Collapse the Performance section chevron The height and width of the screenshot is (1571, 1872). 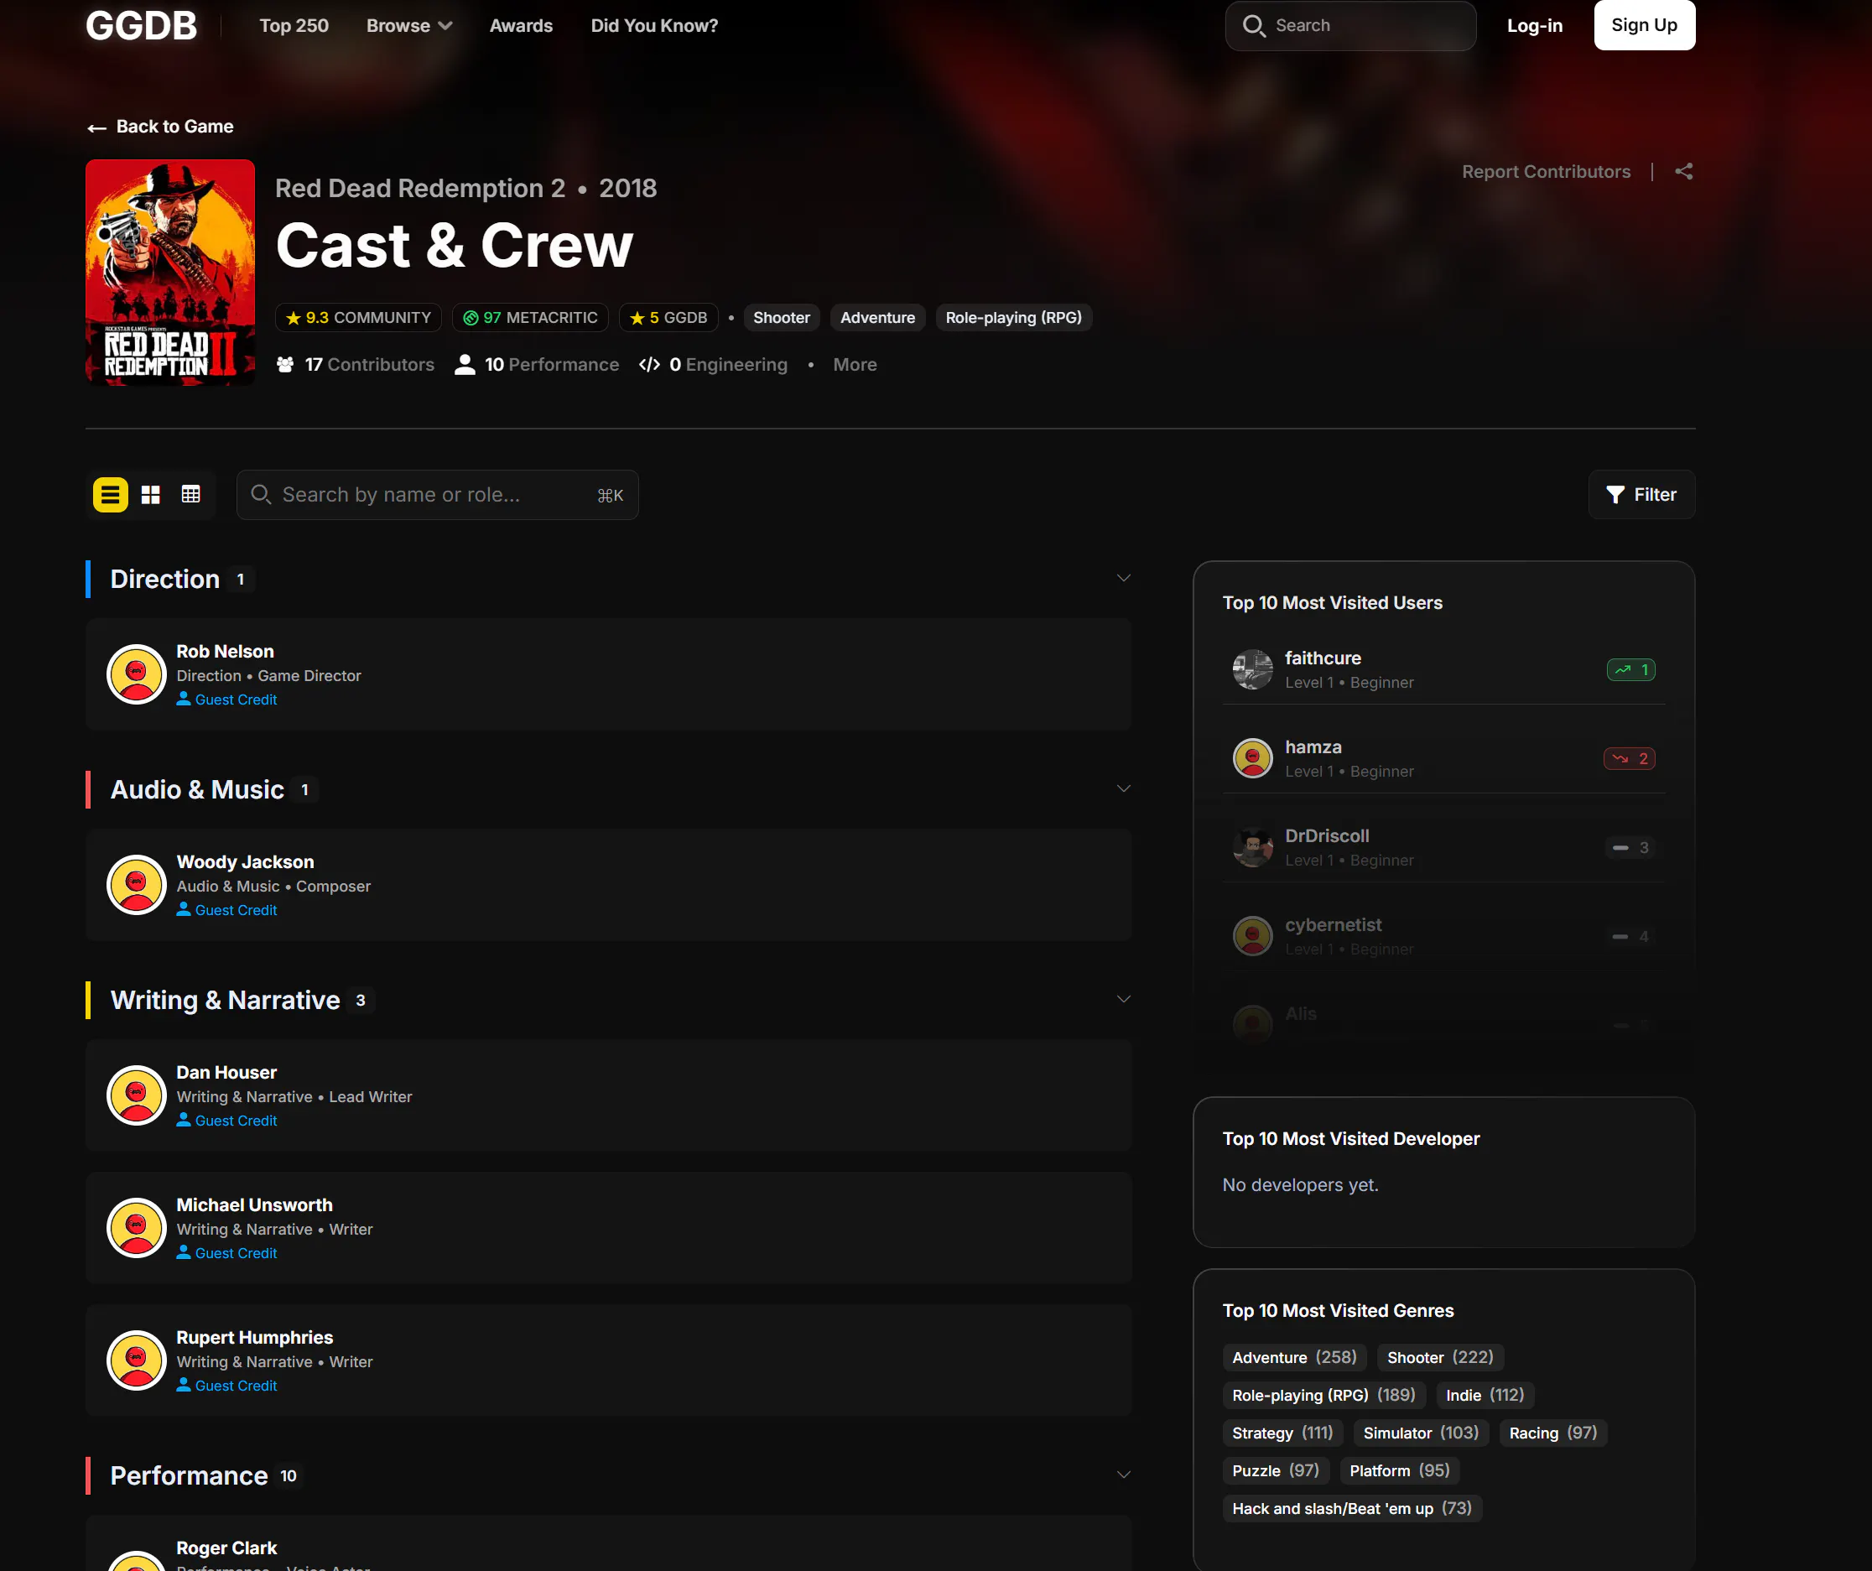(x=1123, y=1475)
